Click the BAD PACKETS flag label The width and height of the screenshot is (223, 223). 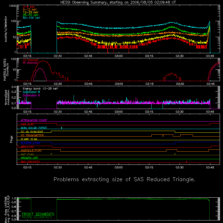30,162
